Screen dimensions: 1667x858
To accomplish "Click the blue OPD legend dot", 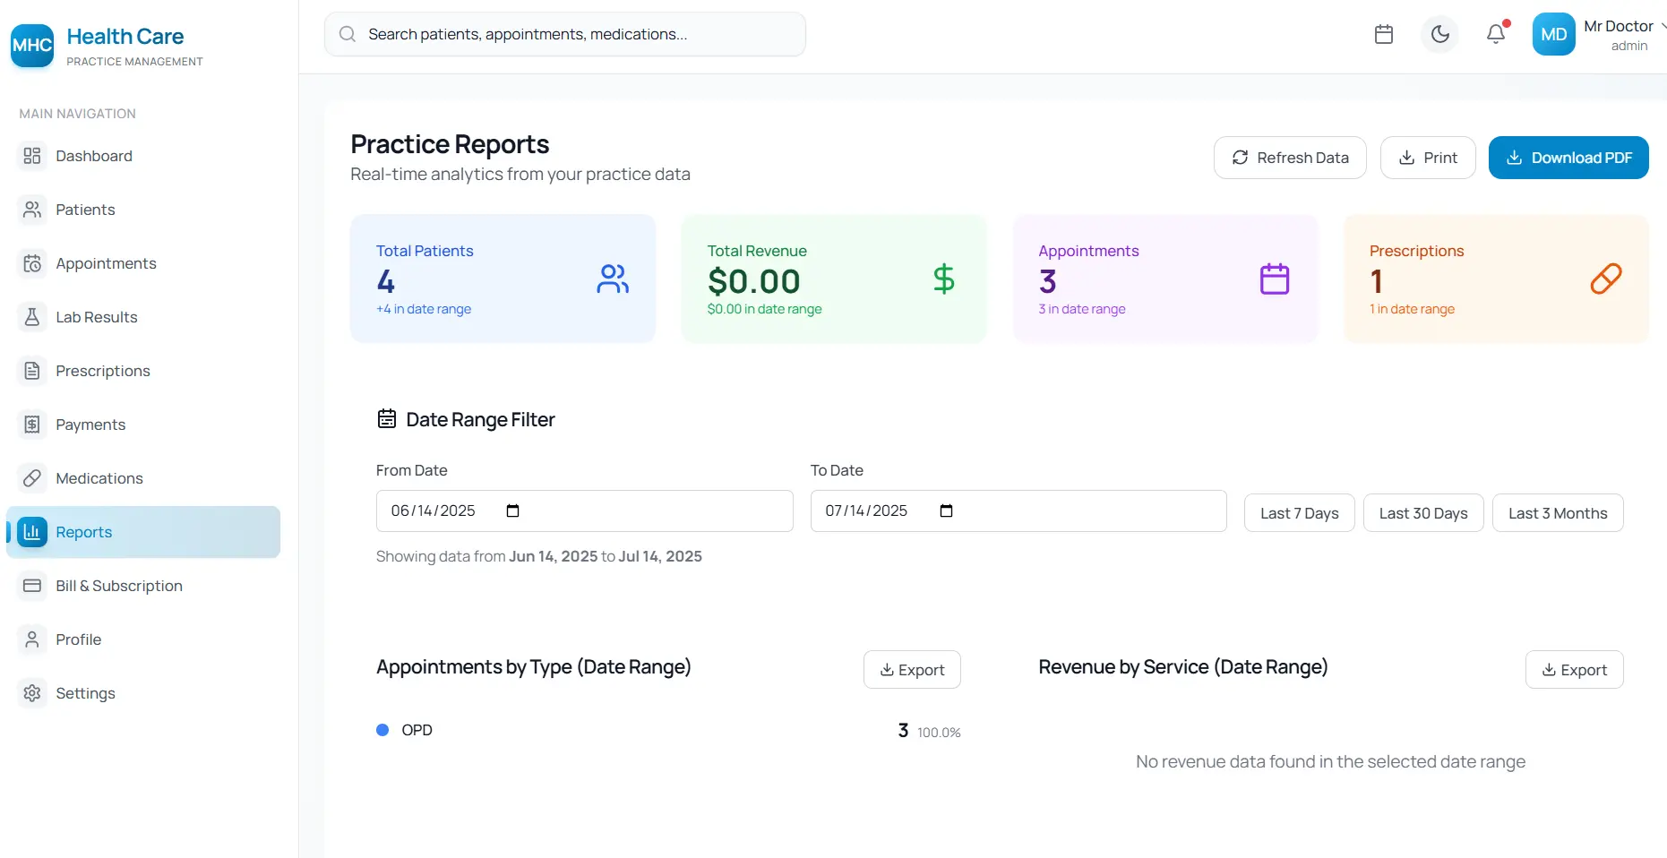I will (382, 730).
